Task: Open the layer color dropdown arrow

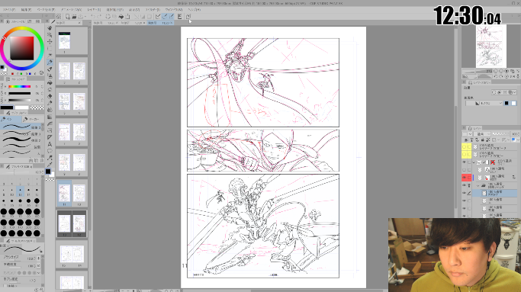Action: (518, 140)
